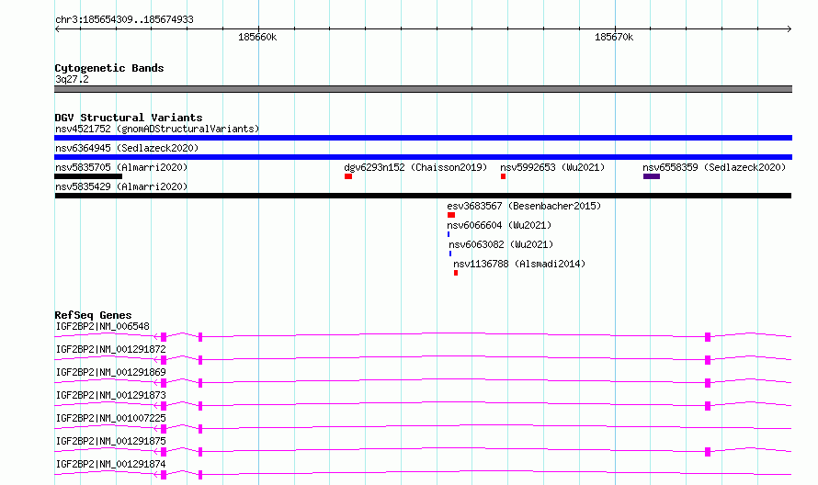Click the narrow second exon of NM_001291873
The width and height of the screenshot is (818, 485).
tap(200, 406)
